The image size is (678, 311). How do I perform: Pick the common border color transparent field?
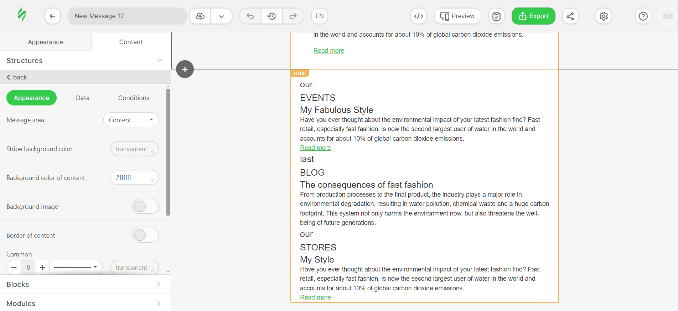click(x=135, y=268)
